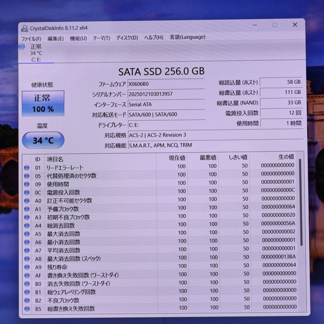Click the NAND writes value 33 GB
Image resolution: width=324 pixels, height=324 pixels.
click(x=281, y=103)
